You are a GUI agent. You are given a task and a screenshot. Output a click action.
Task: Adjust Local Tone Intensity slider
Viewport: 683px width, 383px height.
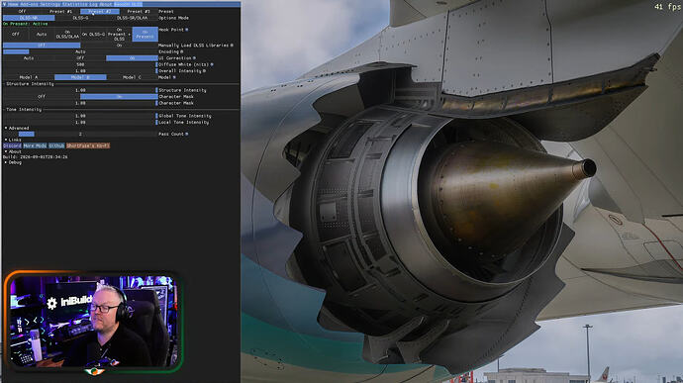(80, 123)
